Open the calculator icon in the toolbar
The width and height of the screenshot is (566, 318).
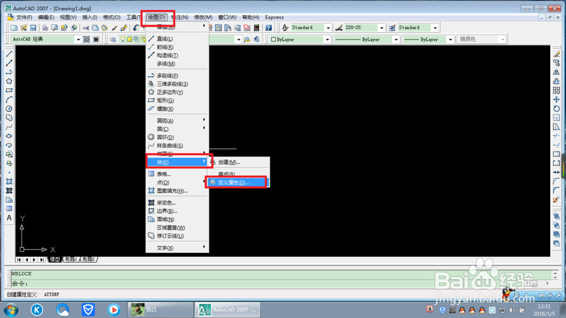click(x=256, y=28)
